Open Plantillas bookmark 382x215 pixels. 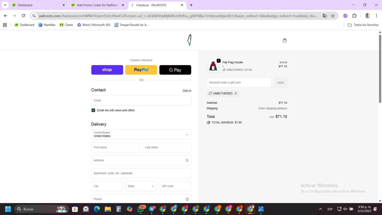pos(47,25)
